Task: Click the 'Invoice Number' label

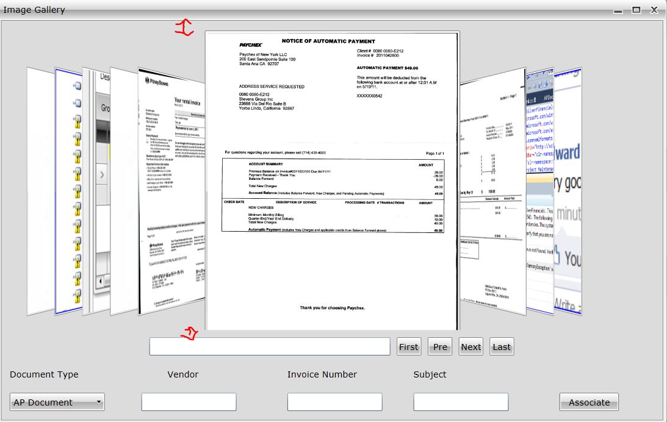Action: point(322,374)
